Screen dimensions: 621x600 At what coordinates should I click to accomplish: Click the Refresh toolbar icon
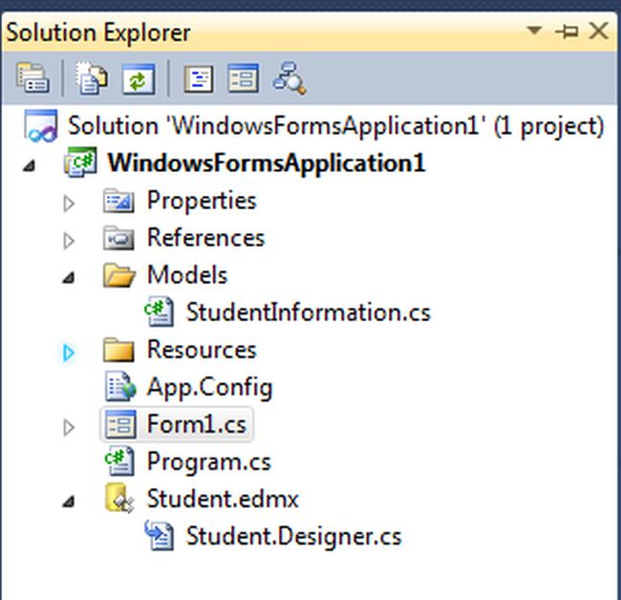(x=138, y=78)
